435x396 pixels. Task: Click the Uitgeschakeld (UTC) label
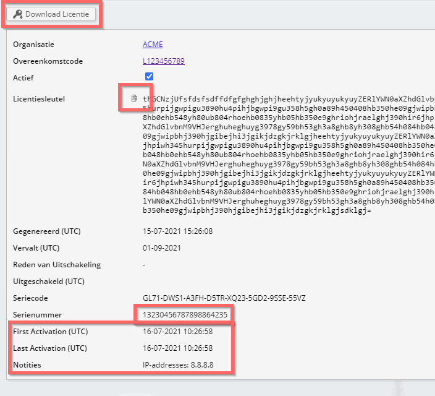[49, 282]
